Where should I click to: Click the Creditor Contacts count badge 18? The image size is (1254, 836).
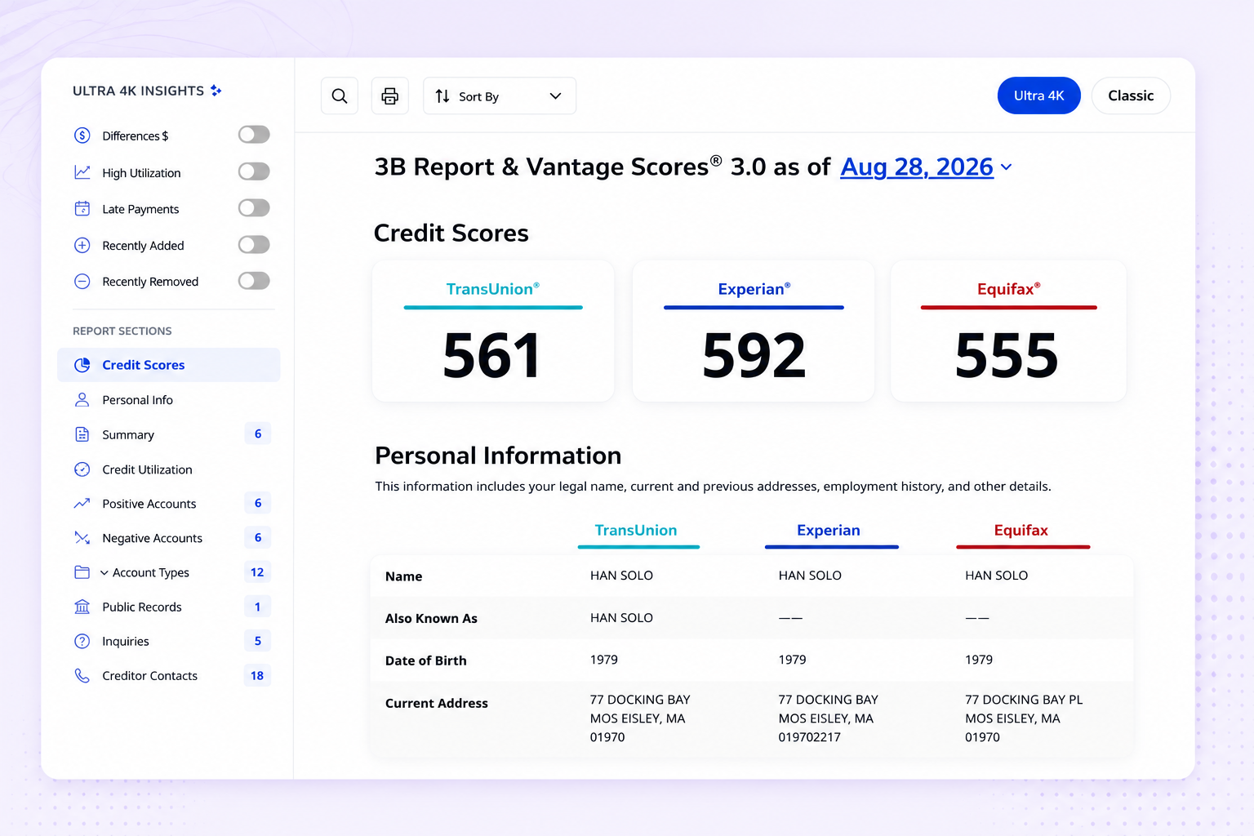258,675
